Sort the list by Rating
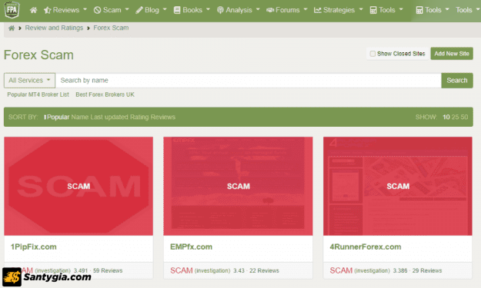 point(139,117)
